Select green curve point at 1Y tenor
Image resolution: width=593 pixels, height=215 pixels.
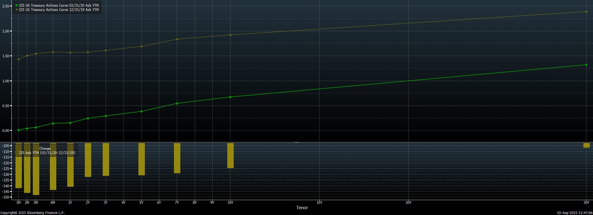pos(70,123)
